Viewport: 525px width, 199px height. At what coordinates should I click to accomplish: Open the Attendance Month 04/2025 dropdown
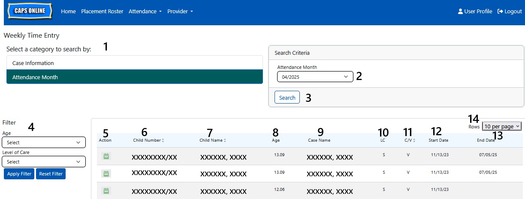coord(315,77)
